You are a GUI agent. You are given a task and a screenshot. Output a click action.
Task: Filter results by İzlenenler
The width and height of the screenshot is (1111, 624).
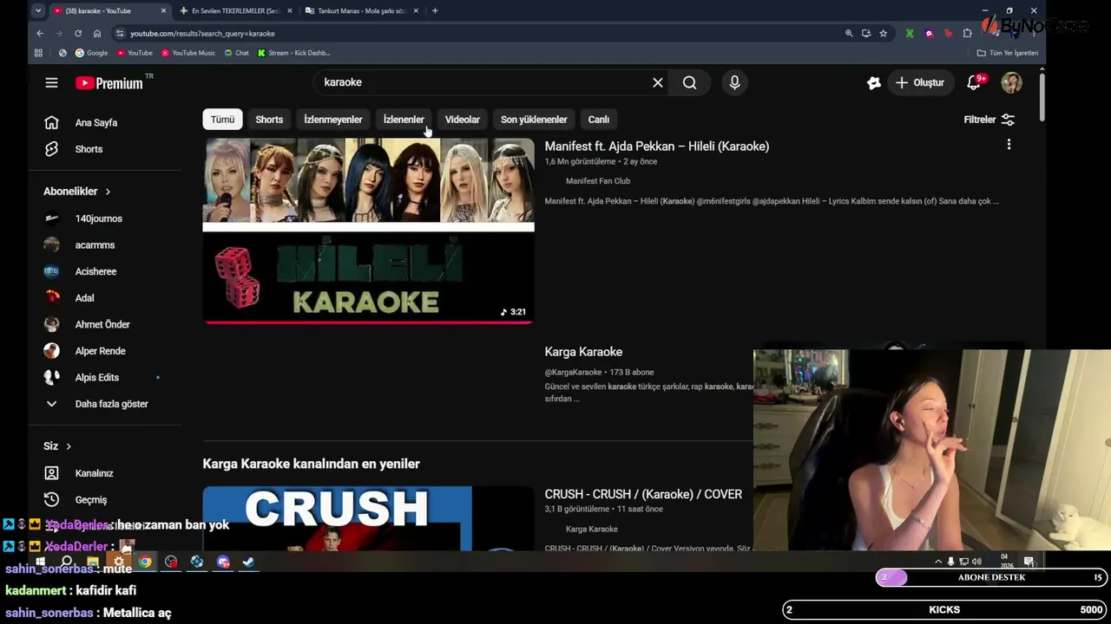coord(404,120)
